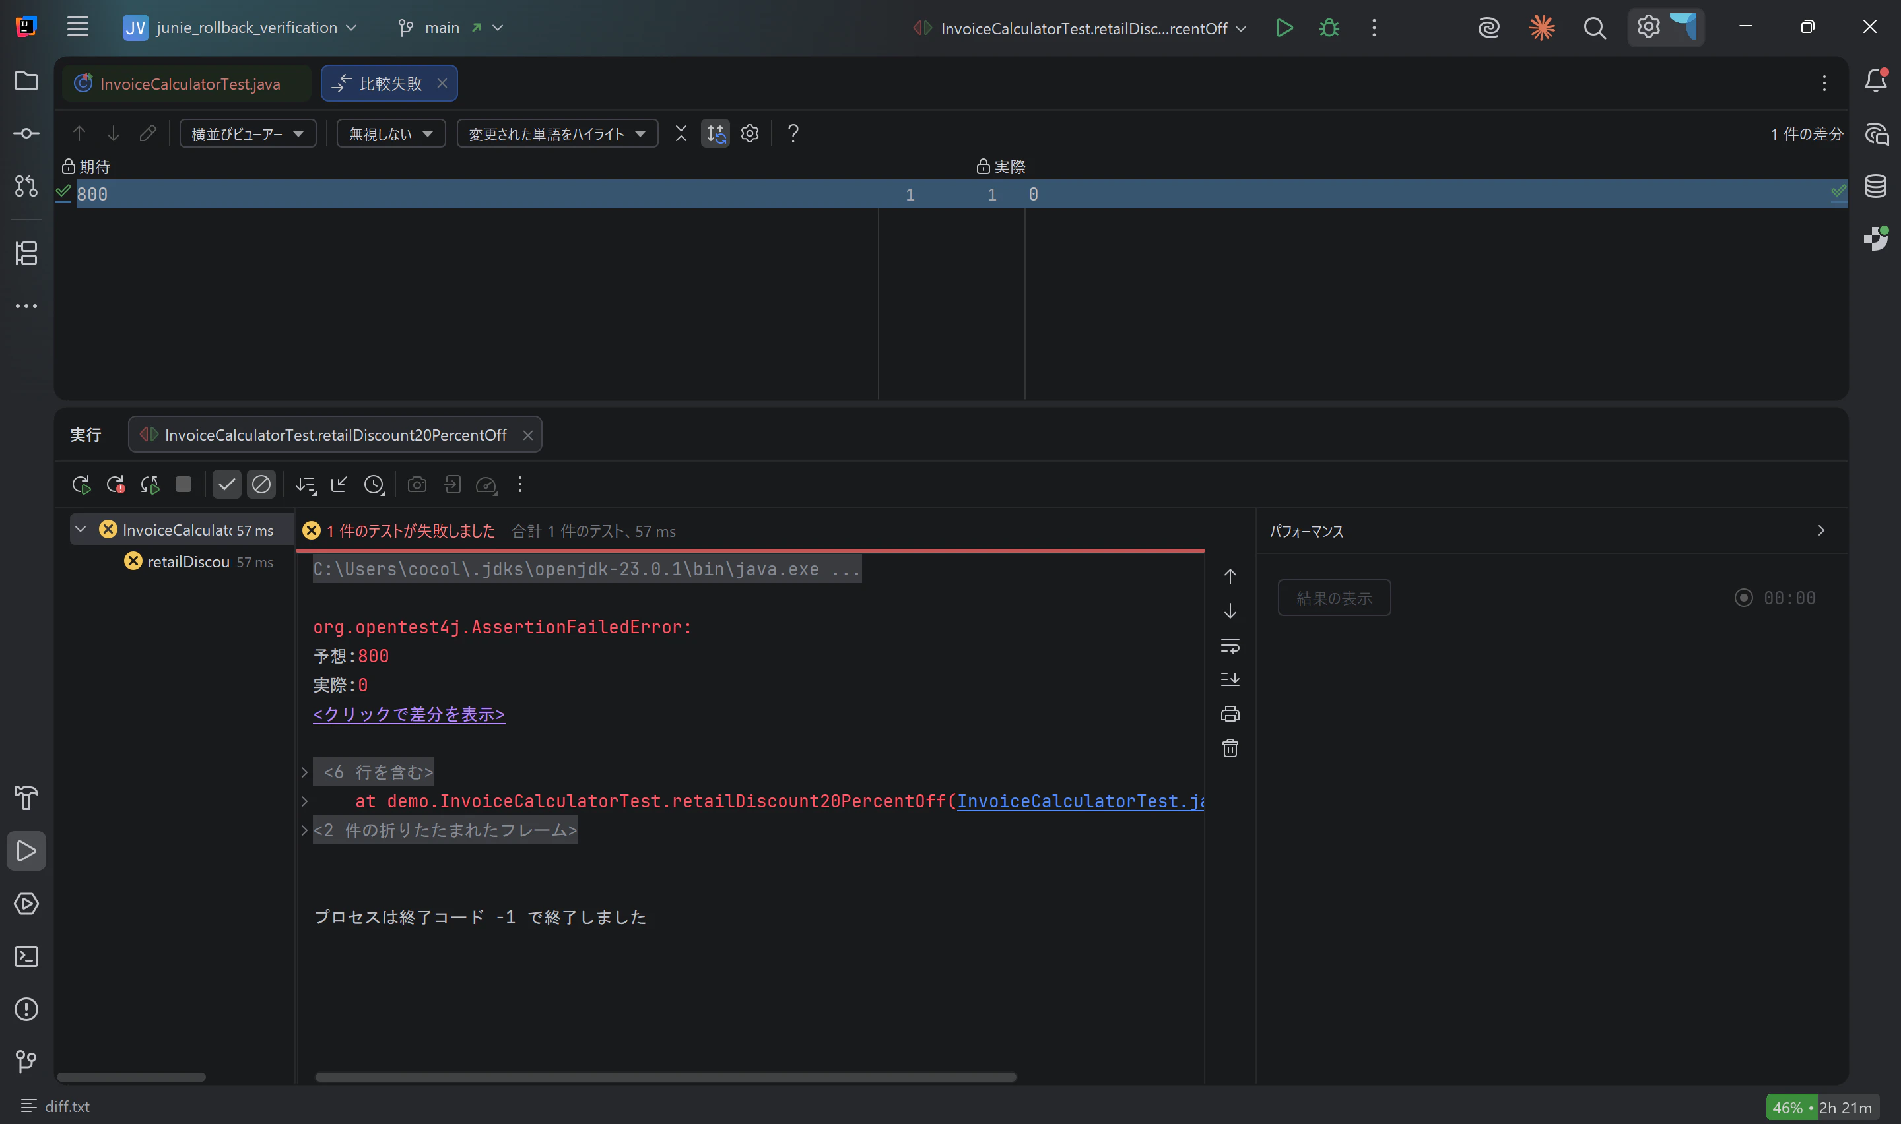Screen dimensions: 1901x1124
Task: Open the Project tool window folder icon
Action: tap(26, 80)
